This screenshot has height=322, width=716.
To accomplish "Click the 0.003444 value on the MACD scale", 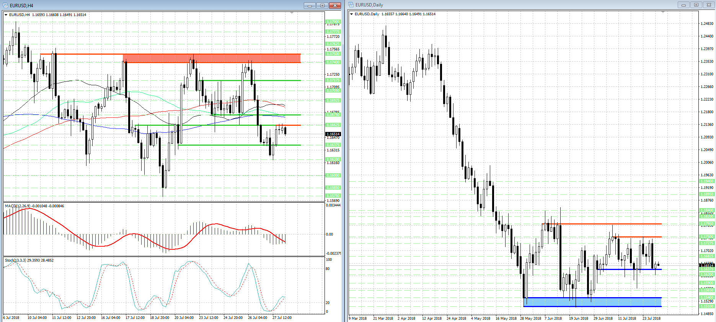I will click(333, 205).
